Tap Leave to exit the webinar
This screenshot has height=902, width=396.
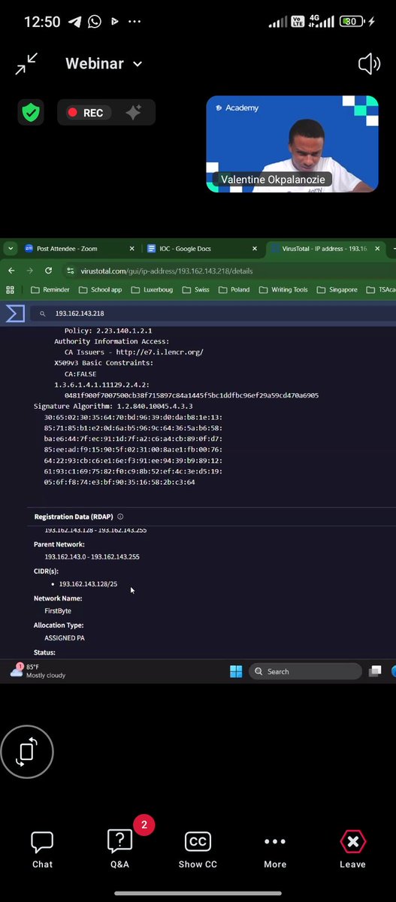point(352,849)
